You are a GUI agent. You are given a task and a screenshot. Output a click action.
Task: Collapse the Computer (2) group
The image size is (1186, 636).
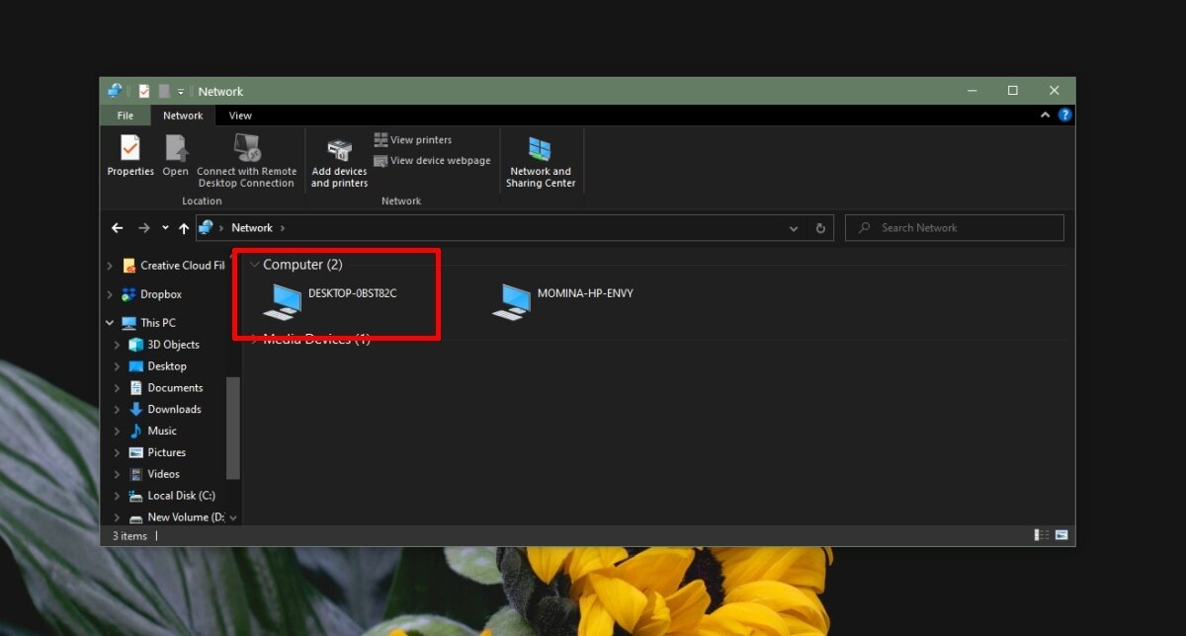pyautogui.click(x=255, y=265)
